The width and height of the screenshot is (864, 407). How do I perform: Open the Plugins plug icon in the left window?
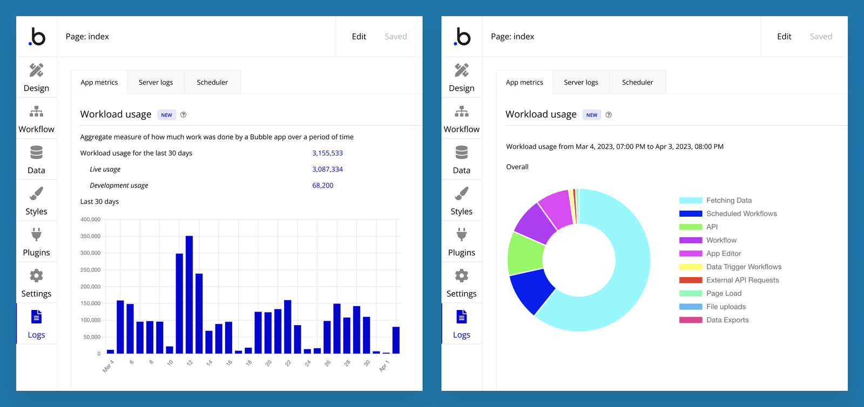pyautogui.click(x=36, y=234)
